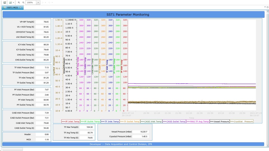The width and height of the screenshot is (269, 151).
Task: Open the zoom percentage dropdown
Action: tap(38, 3)
